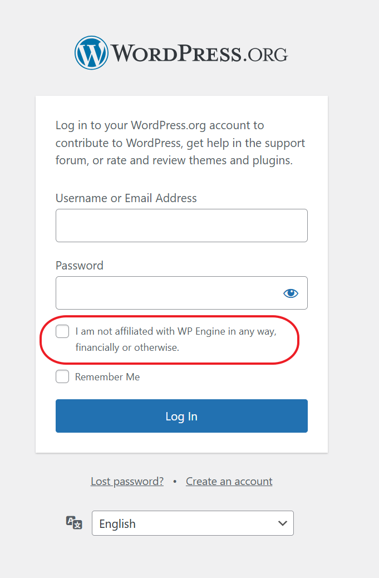Focus the Username or Email Address field
The height and width of the screenshot is (578, 379).
coord(181,226)
